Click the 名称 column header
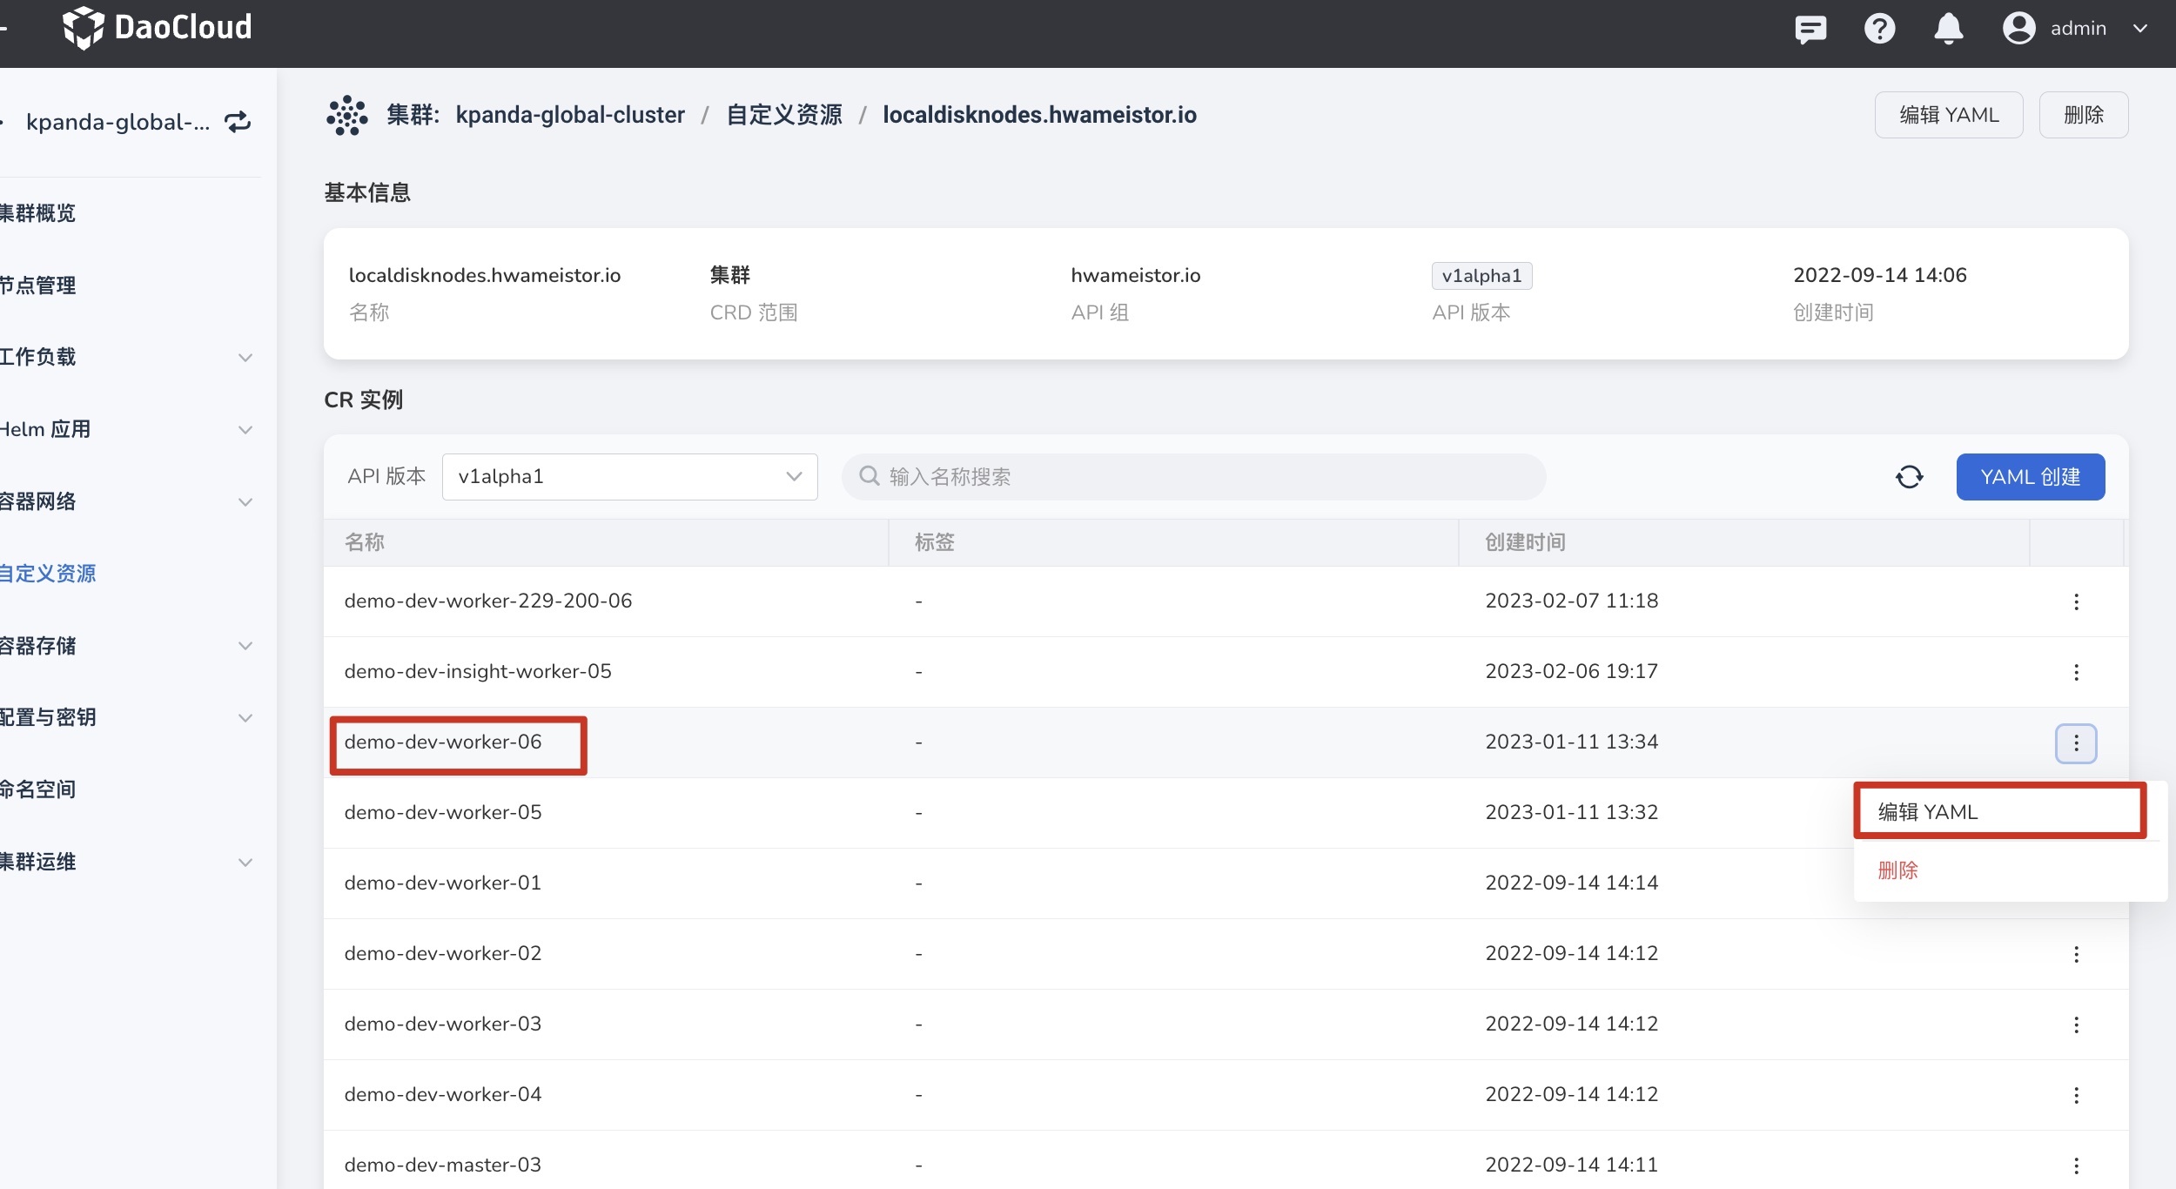This screenshot has height=1189, width=2176. click(365, 542)
